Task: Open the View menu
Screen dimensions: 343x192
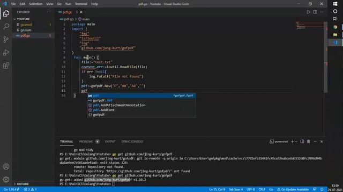Action: [x=50, y=4]
